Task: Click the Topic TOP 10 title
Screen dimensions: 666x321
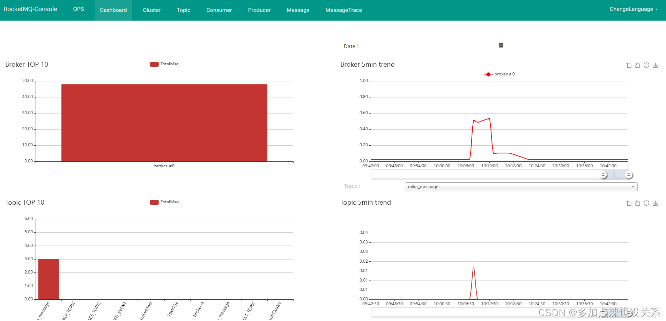Action: pos(25,202)
